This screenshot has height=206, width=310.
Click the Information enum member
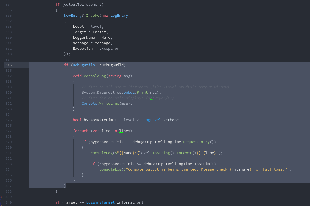click(129, 202)
